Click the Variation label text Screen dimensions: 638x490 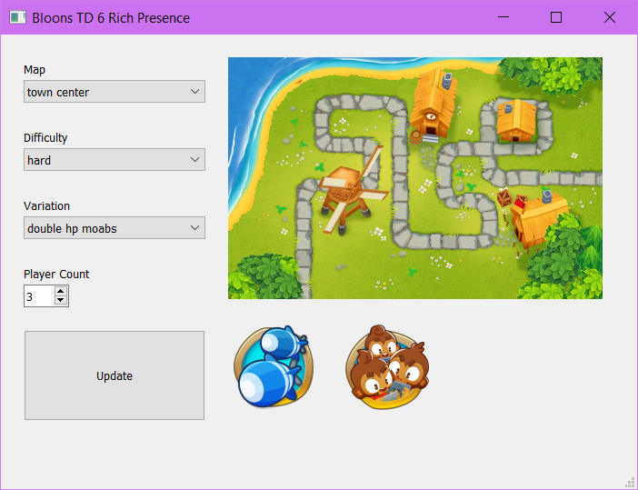point(46,206)
